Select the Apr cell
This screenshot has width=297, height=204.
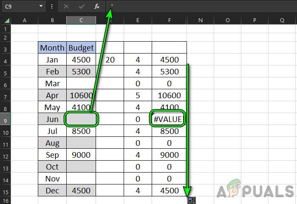52,95
